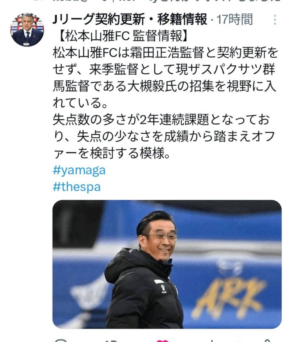This screenshot has height=342, width=292.
Task: Tap the paragraph about 失点数の多さ
Action: (164, 137)
